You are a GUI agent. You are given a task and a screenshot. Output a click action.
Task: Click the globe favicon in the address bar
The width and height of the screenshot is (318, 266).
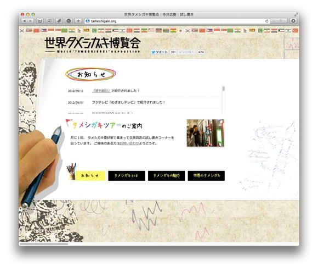88,21
